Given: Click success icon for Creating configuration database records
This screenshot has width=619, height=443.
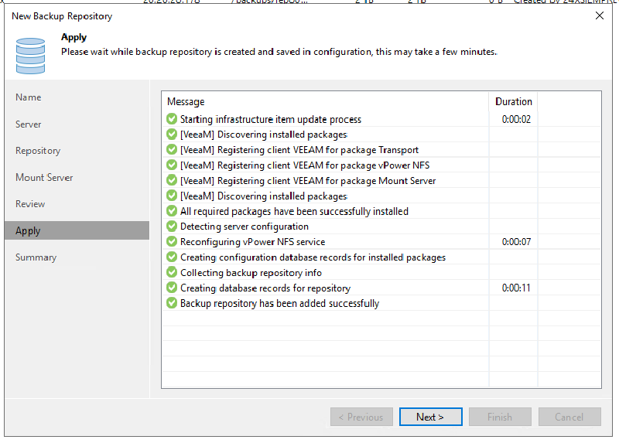Looking at the screenshot, I should [172, 257].
